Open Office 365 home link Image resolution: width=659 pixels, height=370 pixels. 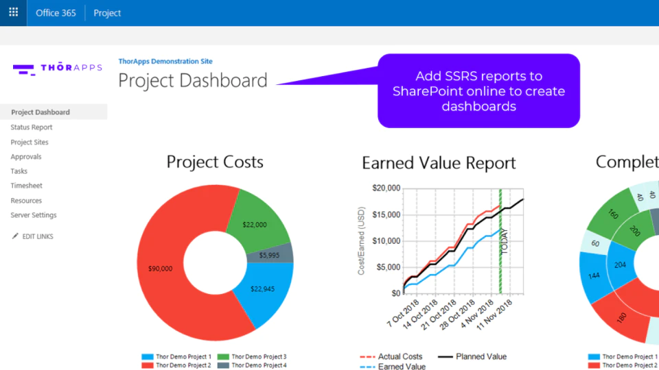click(x=56, y=13)
